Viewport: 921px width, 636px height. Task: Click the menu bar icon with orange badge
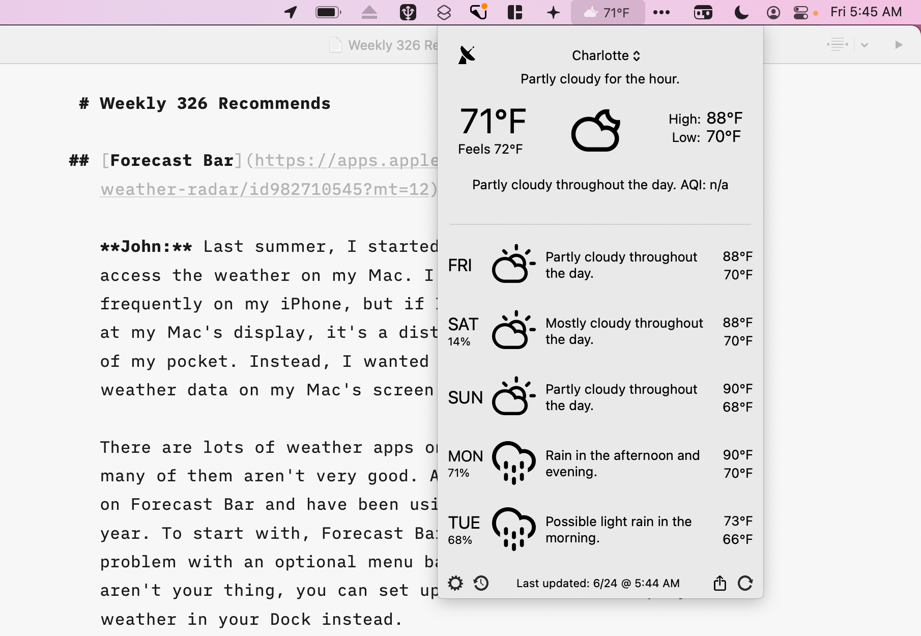479,12
